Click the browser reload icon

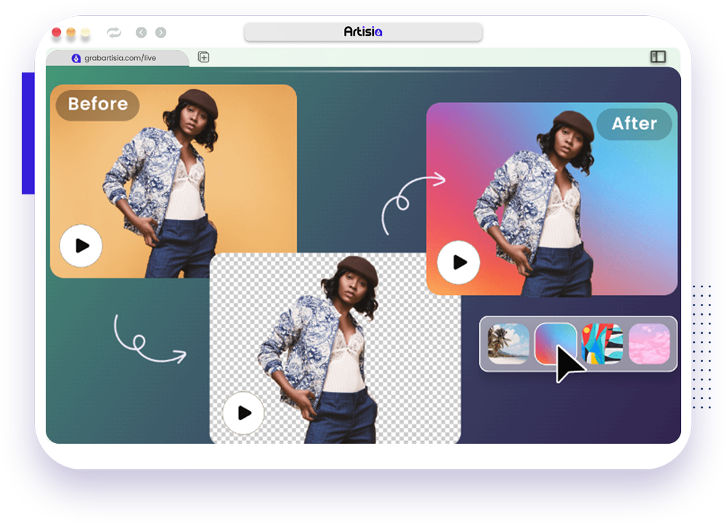(114, 33)
